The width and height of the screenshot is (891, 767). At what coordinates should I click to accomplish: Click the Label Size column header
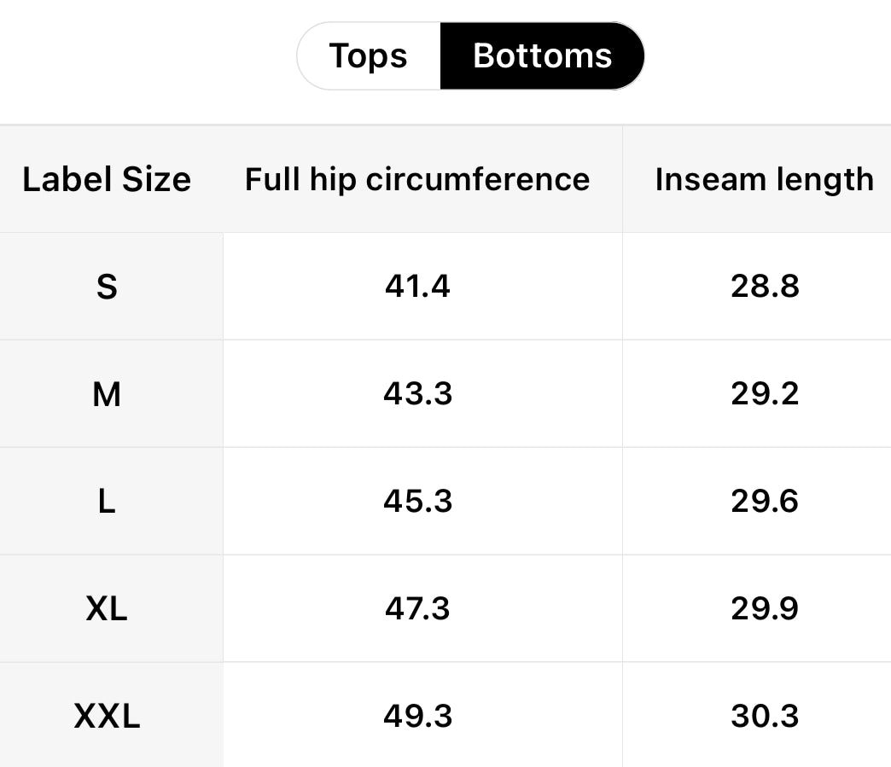(107, 180)
